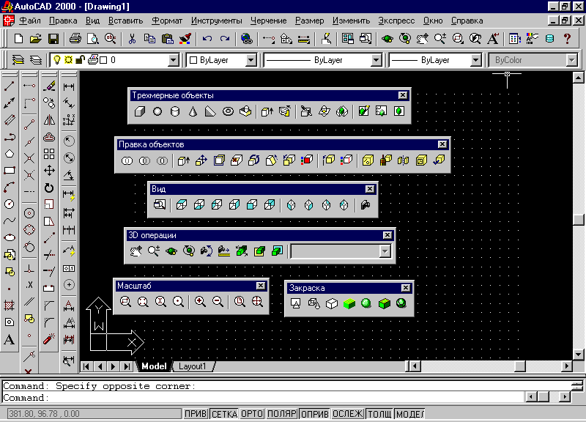Toggle ОРТО mode in status bar

pos(252,414)
